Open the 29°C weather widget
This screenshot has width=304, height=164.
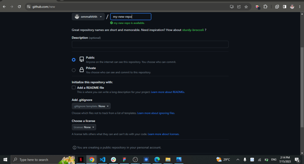point(223,159)
